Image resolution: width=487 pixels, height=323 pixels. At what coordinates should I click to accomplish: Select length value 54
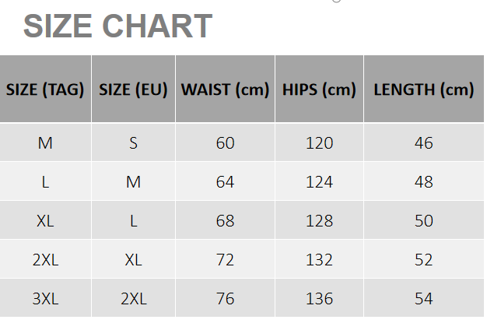click(424, 298)
